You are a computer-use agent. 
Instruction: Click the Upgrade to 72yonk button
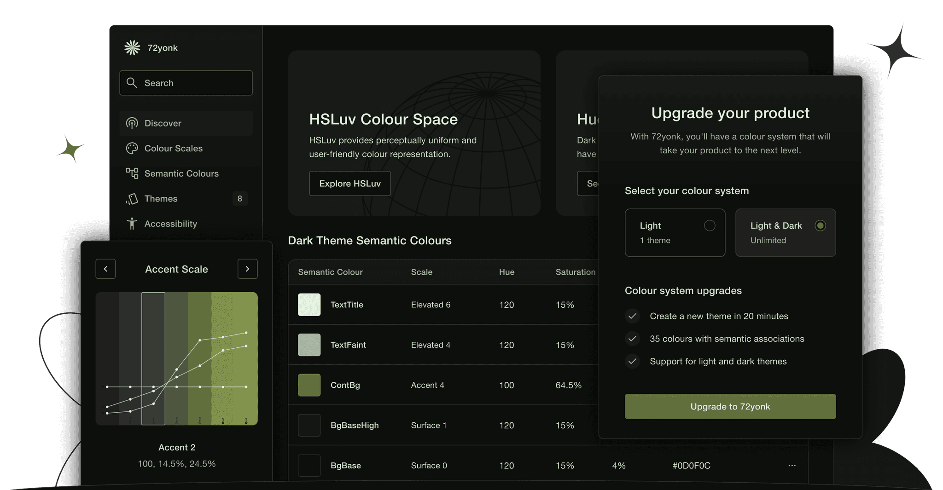730,406
